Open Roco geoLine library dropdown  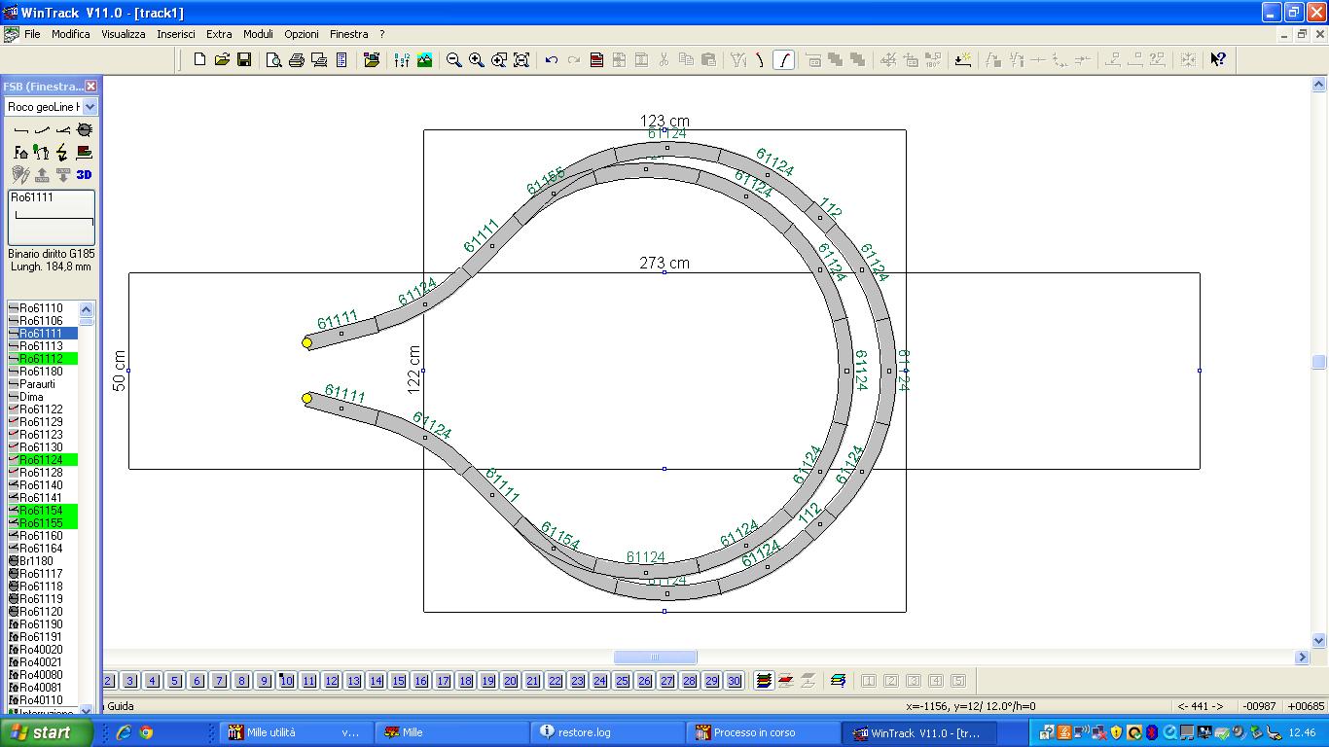click(x=90, y=107)
